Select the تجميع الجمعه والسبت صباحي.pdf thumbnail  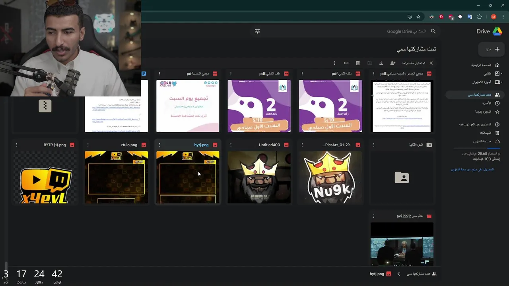coord(402,106)
